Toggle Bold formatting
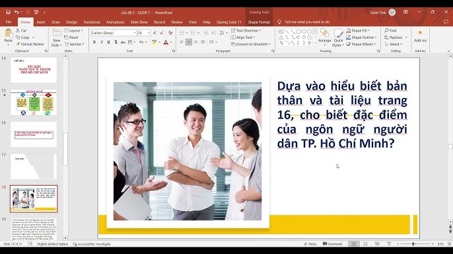 click(x=94, y=42)
